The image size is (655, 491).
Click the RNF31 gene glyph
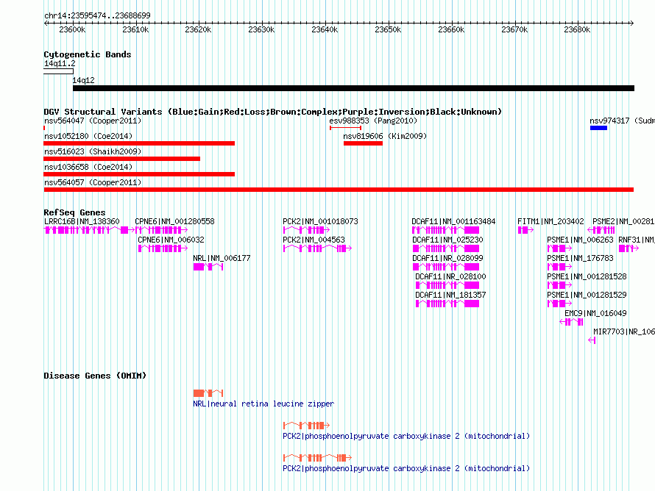click(x=629, y=248)
